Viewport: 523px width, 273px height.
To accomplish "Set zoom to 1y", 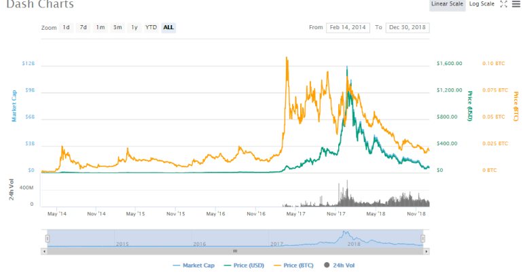I will point(134,27).
